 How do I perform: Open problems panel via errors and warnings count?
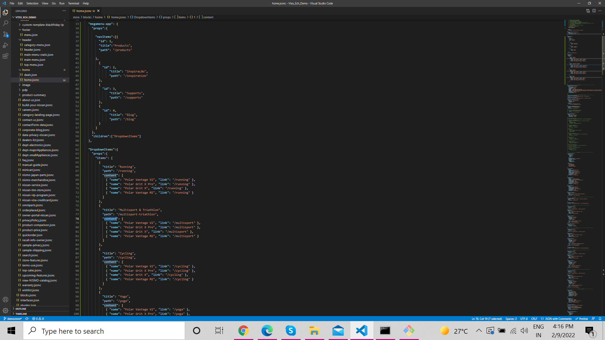38,319
